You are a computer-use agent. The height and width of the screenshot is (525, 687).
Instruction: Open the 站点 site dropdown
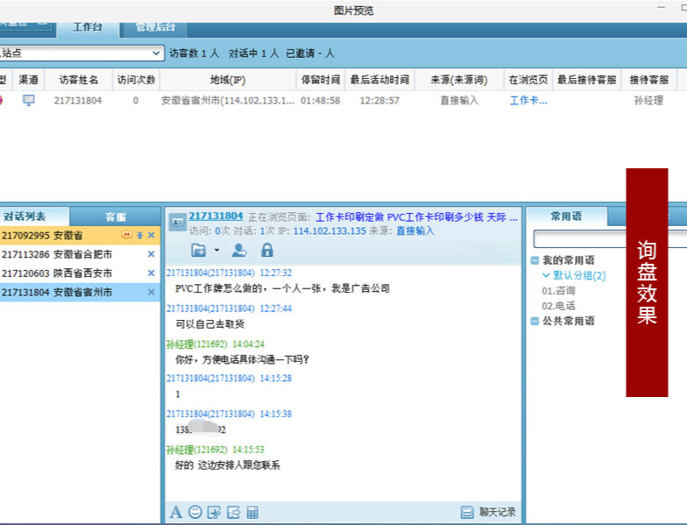click(x=157, y=53)
